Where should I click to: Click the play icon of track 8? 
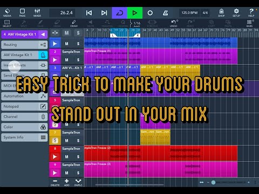tap(55, 157)
